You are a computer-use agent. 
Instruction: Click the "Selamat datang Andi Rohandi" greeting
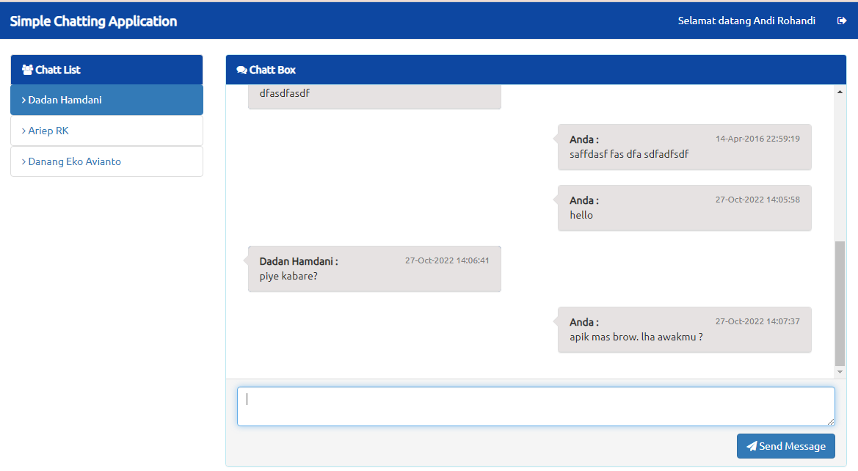click(746, 21)
